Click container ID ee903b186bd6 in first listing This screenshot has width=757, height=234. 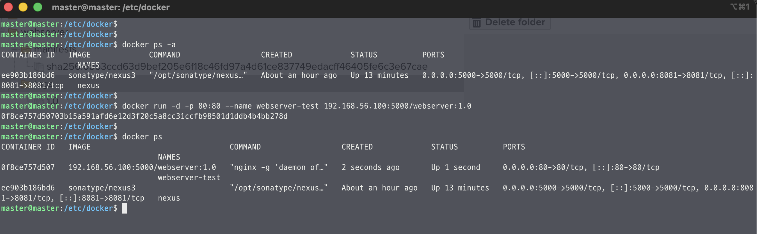tap(28, 75)
